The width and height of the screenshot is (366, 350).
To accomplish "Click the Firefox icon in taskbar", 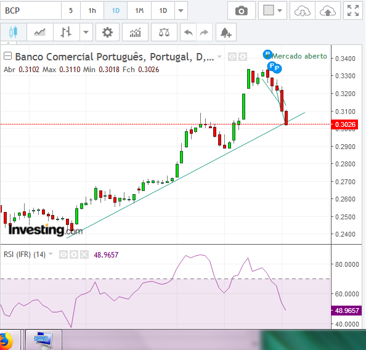I will click(x=6, y=341).
